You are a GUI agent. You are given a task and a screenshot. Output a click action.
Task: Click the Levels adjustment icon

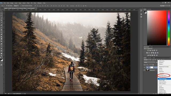150,50
